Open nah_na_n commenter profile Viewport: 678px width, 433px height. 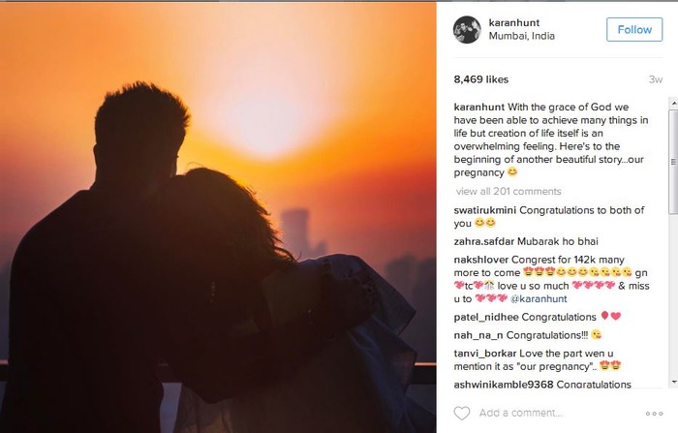point(478,335)
